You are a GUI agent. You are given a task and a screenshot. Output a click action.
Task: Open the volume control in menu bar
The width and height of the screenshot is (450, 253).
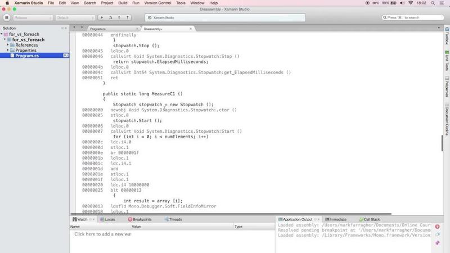coord(402,3)
